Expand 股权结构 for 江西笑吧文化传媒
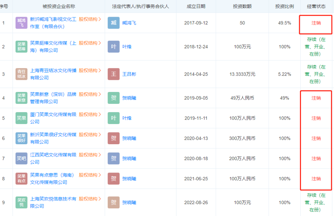Image resolution: width=334 pixels, height=216 pixels. point(90,155)
